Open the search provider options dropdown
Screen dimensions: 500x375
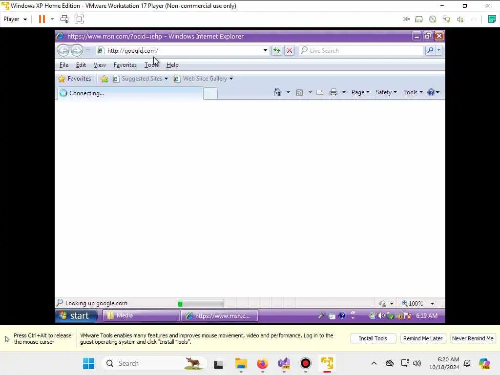tap(439, 50)
